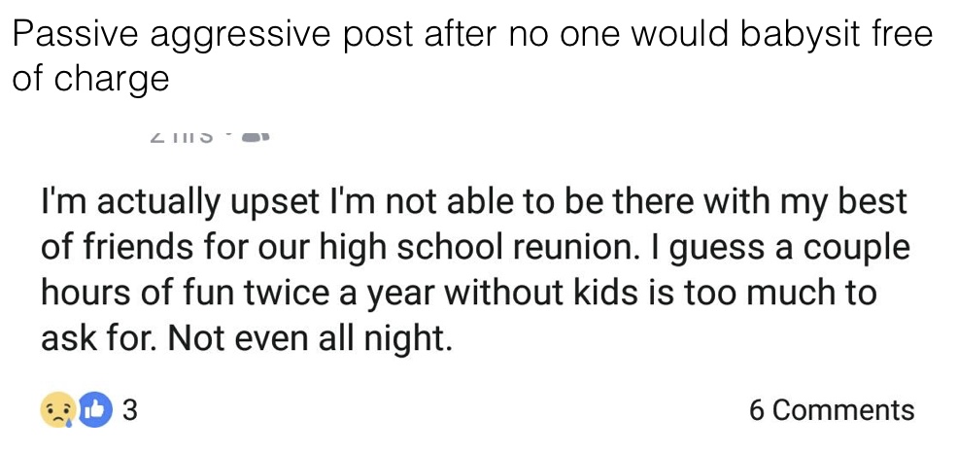
Task: Click the friends audience icon beside the timestamp
Action: [x=256, y=139]
